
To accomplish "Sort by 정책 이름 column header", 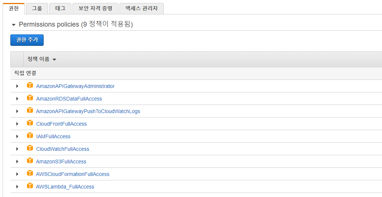I will (x=42, y=59).
